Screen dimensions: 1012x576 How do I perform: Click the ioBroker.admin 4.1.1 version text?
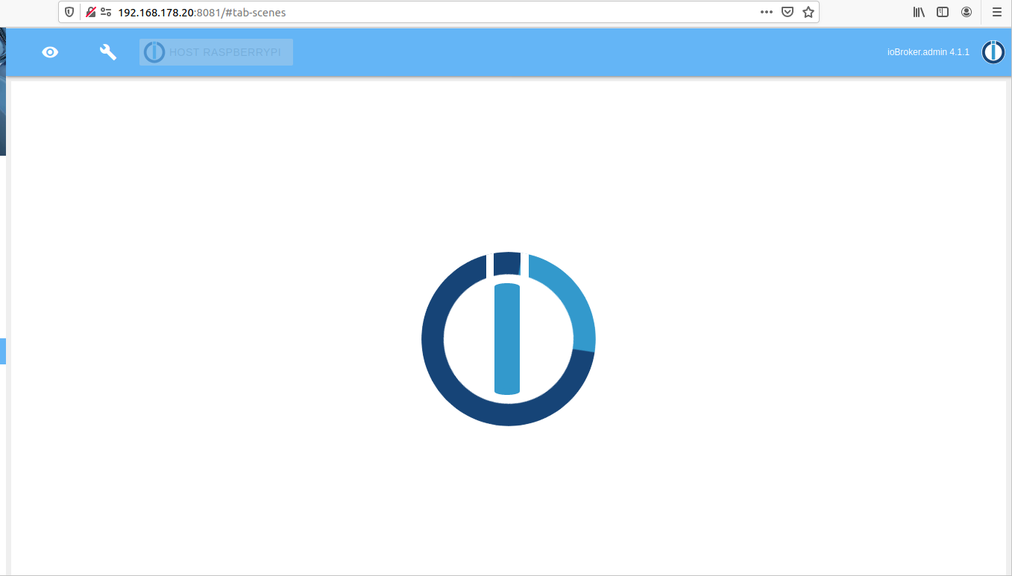pos(928,52)
